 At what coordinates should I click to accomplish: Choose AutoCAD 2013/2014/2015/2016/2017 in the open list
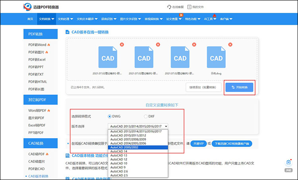(x=138, y=131)
